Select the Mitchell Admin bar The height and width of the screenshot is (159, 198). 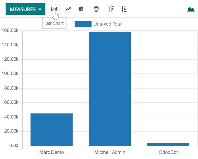(x=110, y=89)
